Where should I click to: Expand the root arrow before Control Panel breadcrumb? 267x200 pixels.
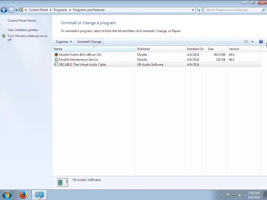(26, 10)
